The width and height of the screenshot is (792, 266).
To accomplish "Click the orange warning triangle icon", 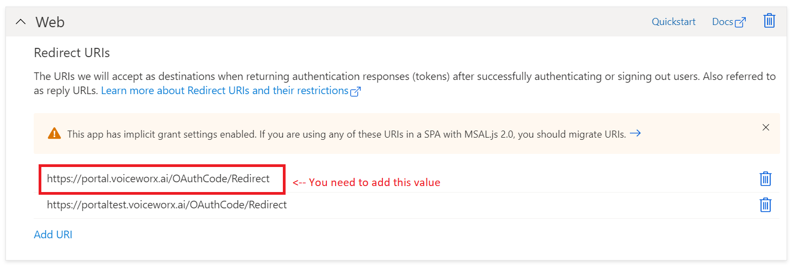I will pyautogui.click(x=54, y=133).
